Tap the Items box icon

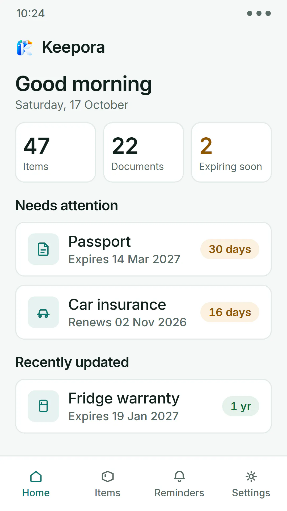point(108,476)
